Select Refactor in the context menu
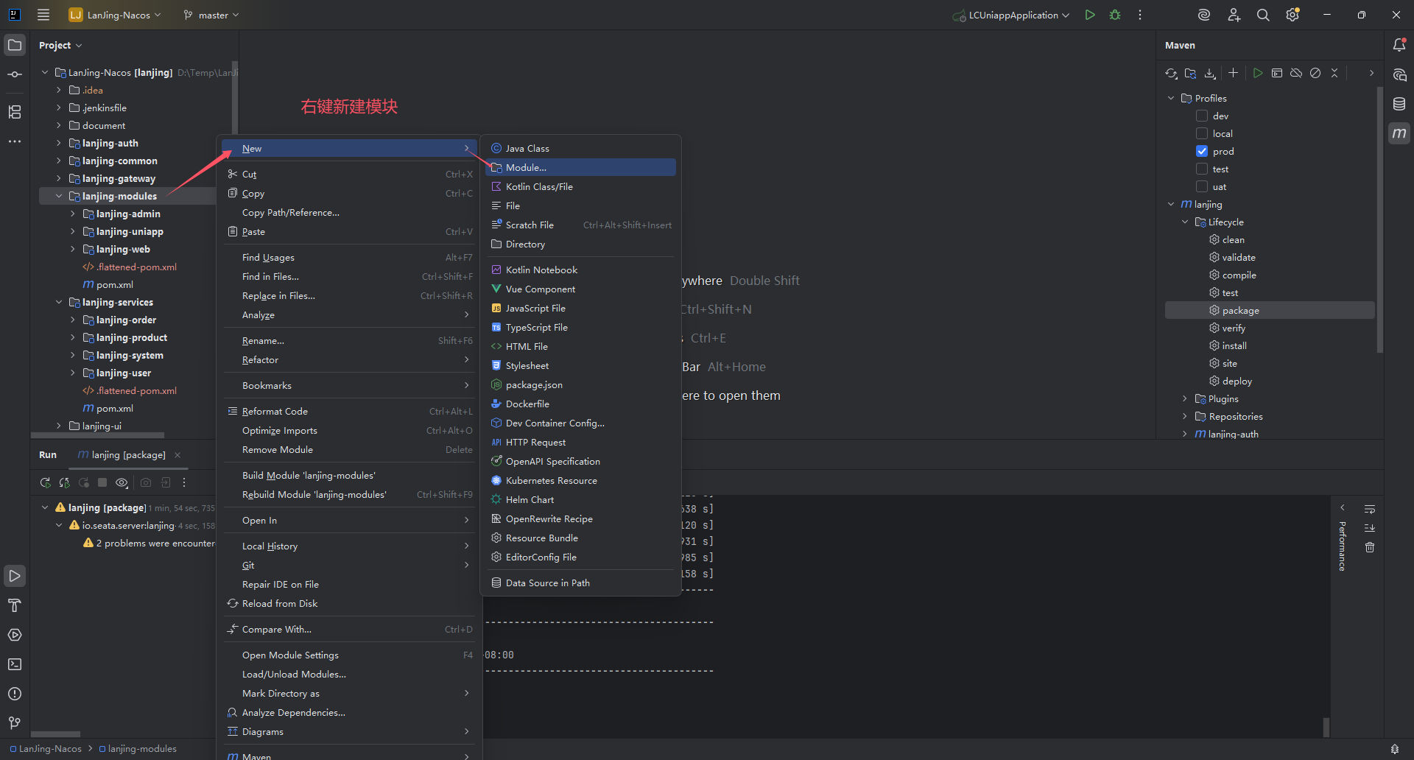Screen dimensions: 1414x760 pos(349,359)
